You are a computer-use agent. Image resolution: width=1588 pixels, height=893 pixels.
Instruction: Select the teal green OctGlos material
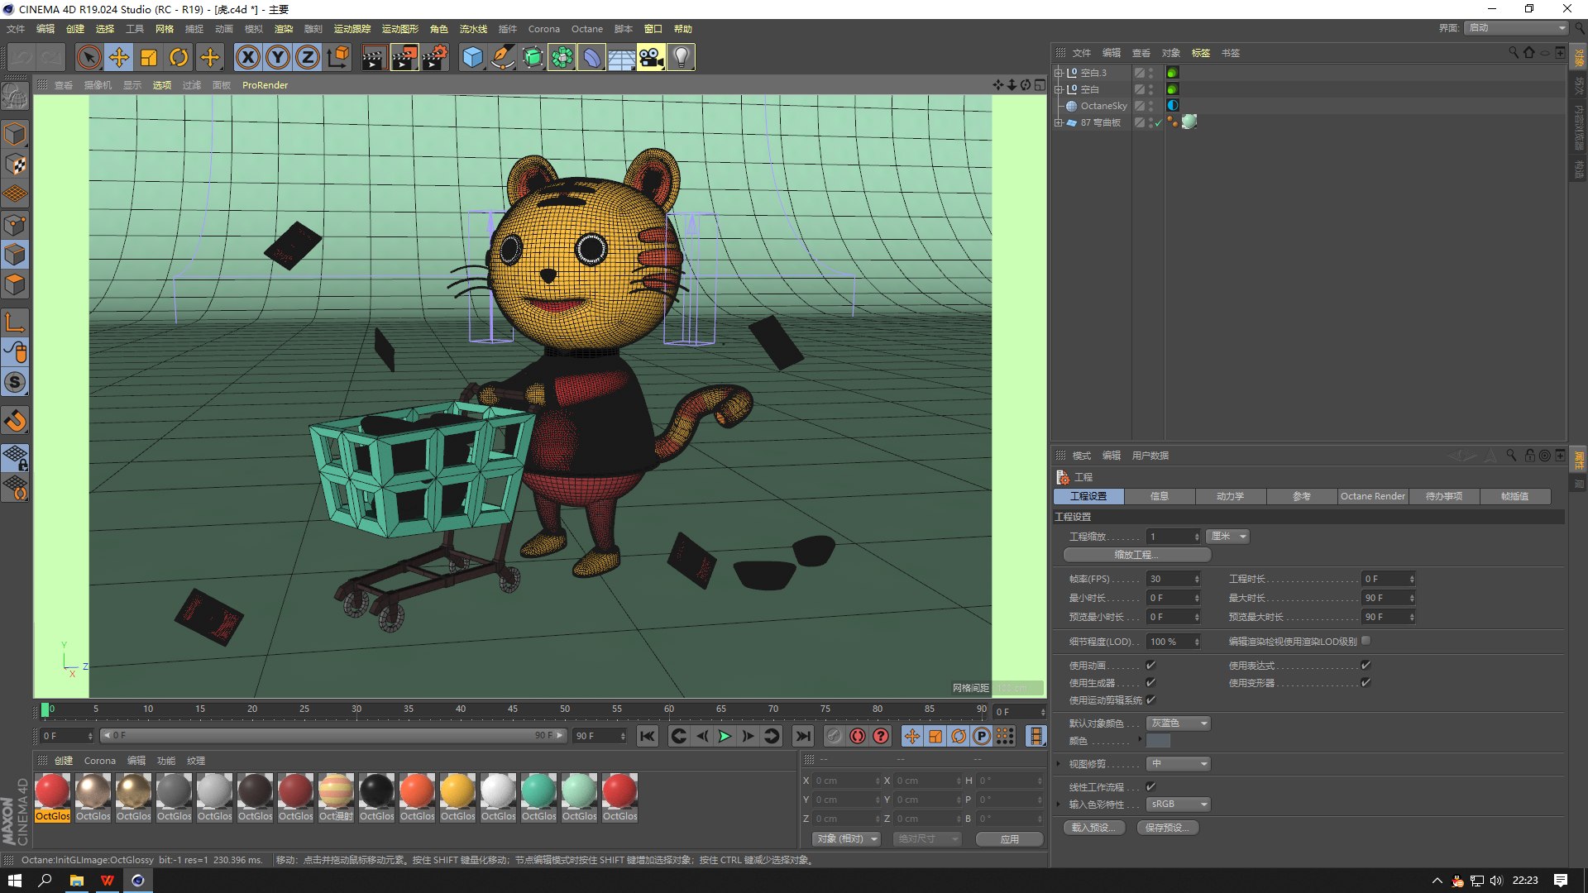click(538, 798)
